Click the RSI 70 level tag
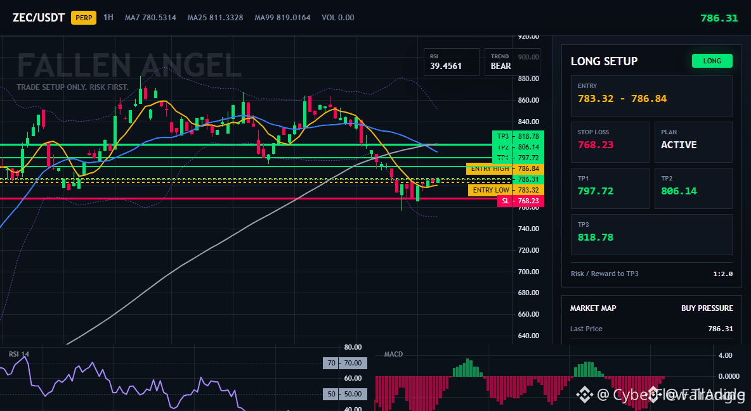This screenshot has width=751, height=411. pyautogui.click(x=345, y=363)
